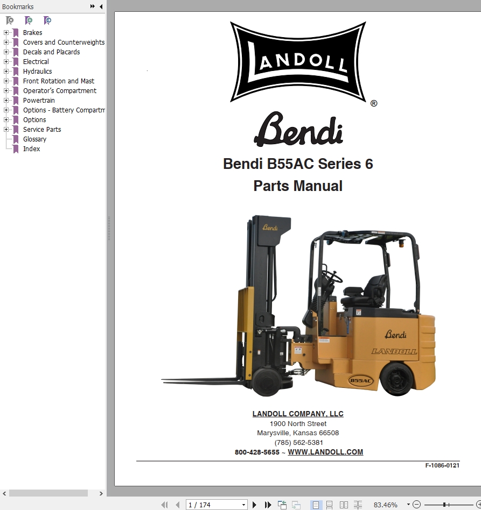Click the LANDOLL COMPANY, LLC heading

click(x=298, y=414)
